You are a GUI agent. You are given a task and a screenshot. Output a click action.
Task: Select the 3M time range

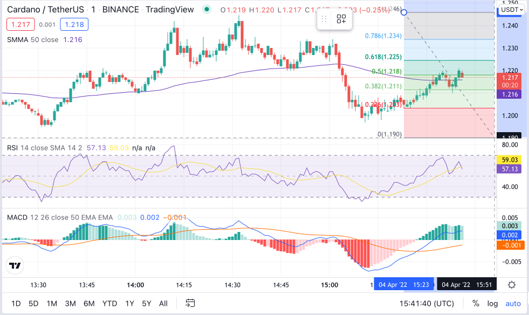point(70,303)
